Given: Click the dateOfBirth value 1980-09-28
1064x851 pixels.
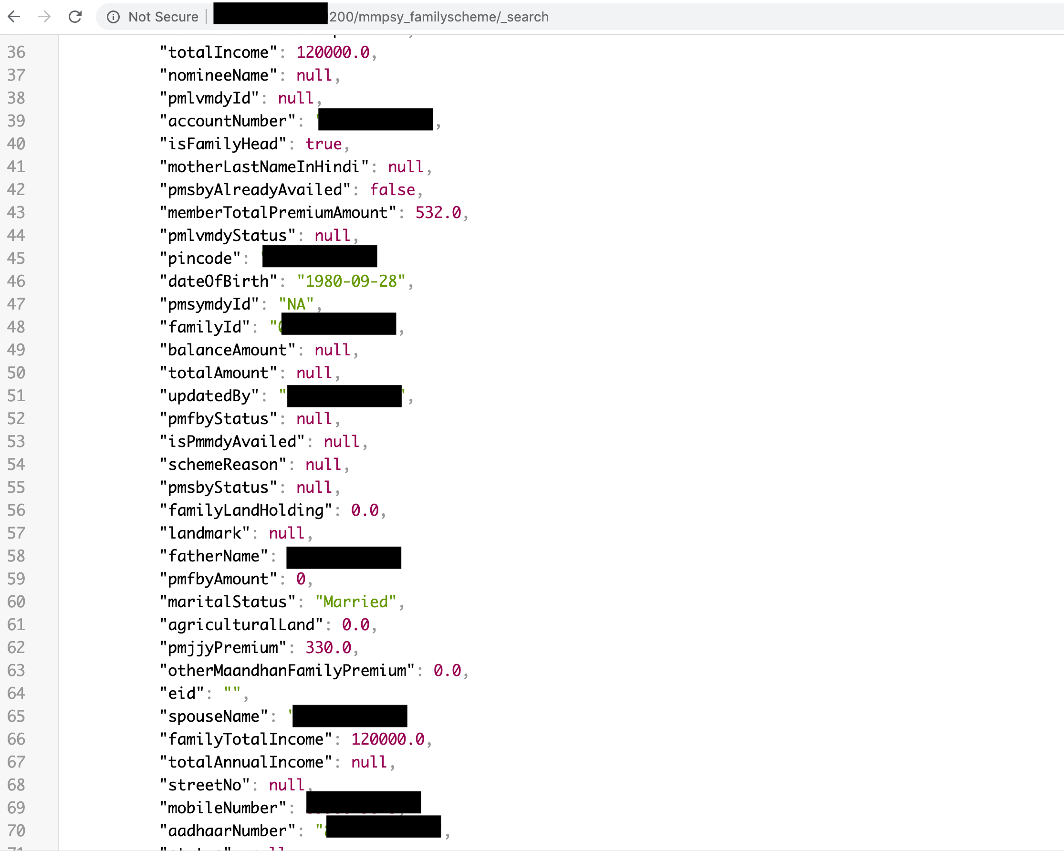Looking at the screenshot, I should click(351, 281).
